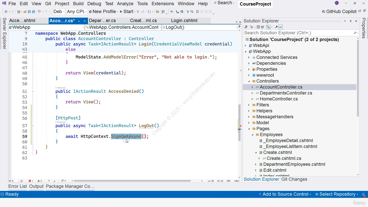
Task: Collapse the AccessDenied method at line 51
Action: tap(33, 91)
